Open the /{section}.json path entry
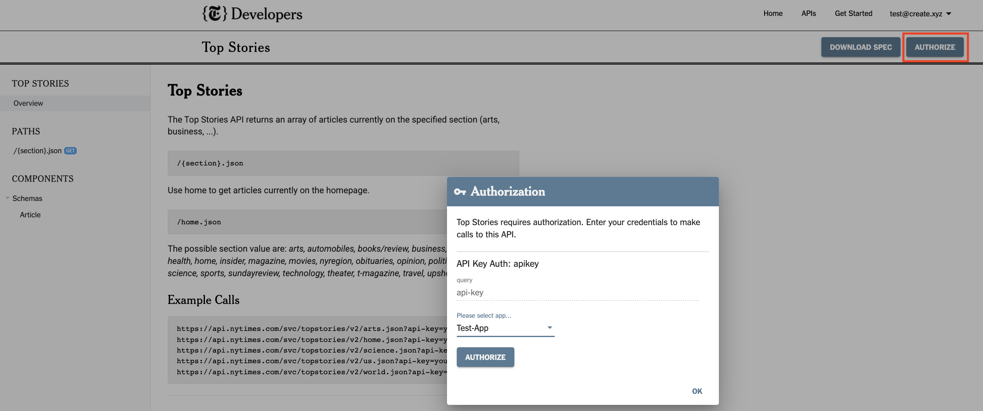 coord(38,151)
